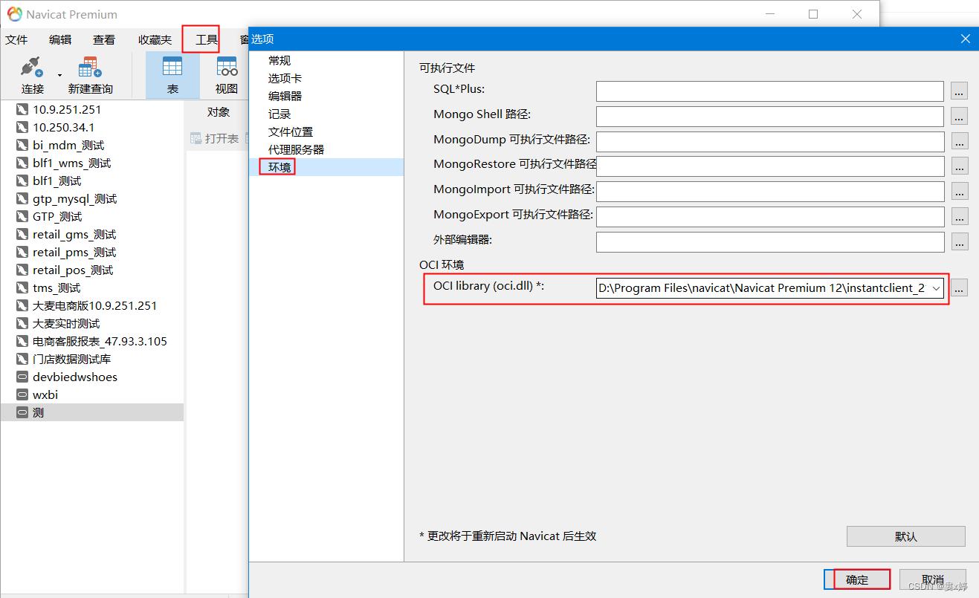Viewport: 979px width, 598px height.
Task: Select 编辑器 in options category list
Action: 285,96
